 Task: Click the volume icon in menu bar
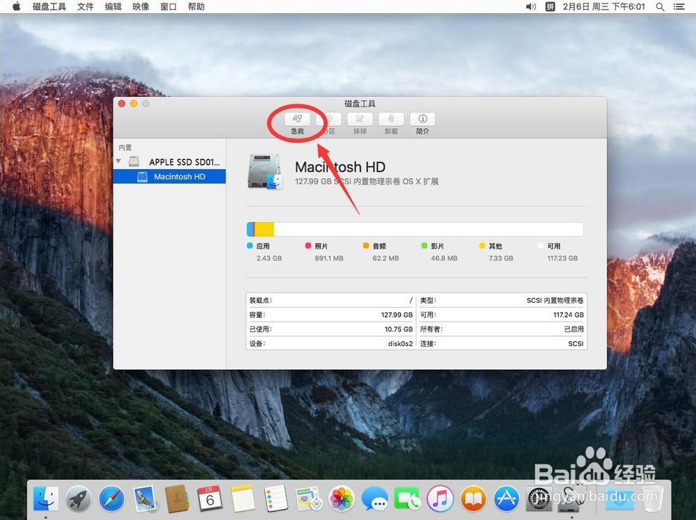pos(531,7)
